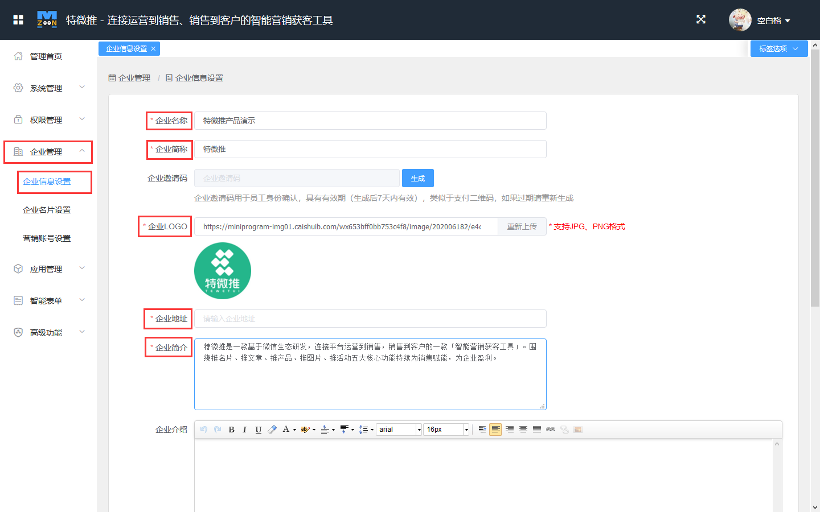Screen dimensions: 820x512
Task: Click inside the 企业介绍 rich text area
Action: [x=483, y=475]
